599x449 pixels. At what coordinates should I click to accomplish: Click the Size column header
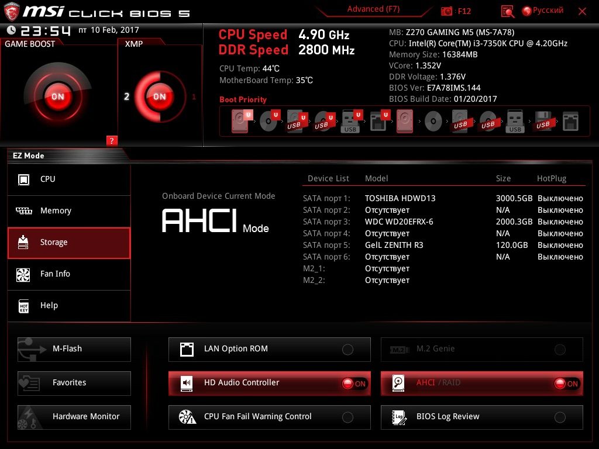503,178
